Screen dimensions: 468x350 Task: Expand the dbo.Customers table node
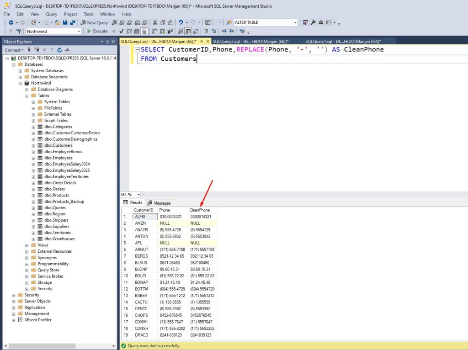tap(33, 146)
